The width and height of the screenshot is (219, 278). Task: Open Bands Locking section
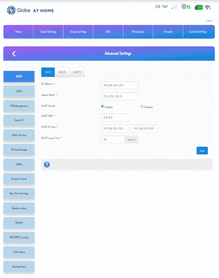point(19,208)
